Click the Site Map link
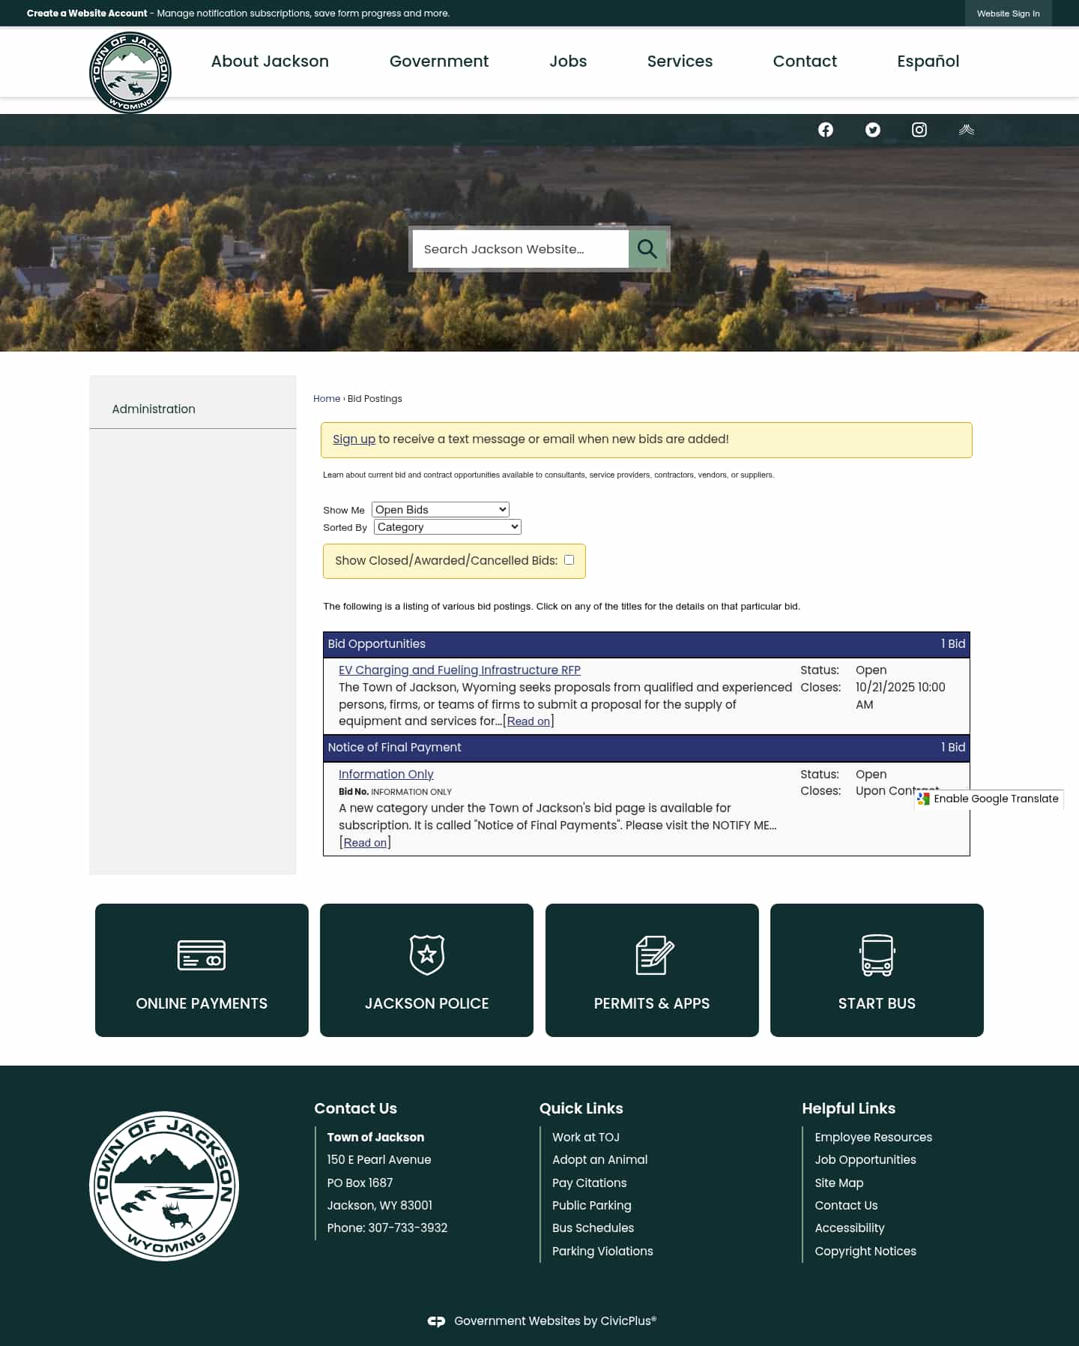Viewport: 1079px width, 1346px height. (839, 1183)
